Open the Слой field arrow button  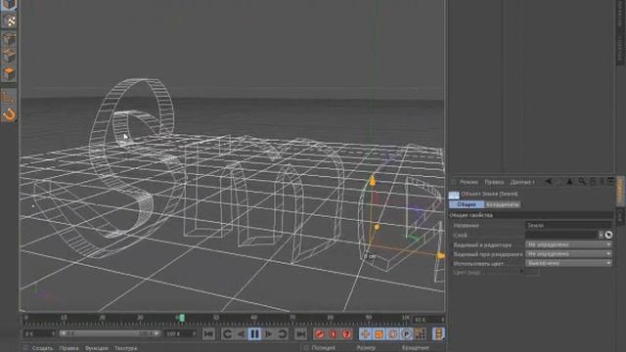point(601,235)
